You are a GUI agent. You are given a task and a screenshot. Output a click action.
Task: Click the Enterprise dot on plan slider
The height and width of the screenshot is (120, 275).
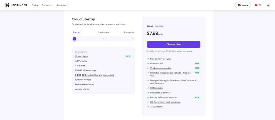click(x=132, y=39)
